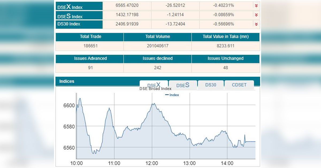Switch to the DSEX chart tab

tap(154, 85)
